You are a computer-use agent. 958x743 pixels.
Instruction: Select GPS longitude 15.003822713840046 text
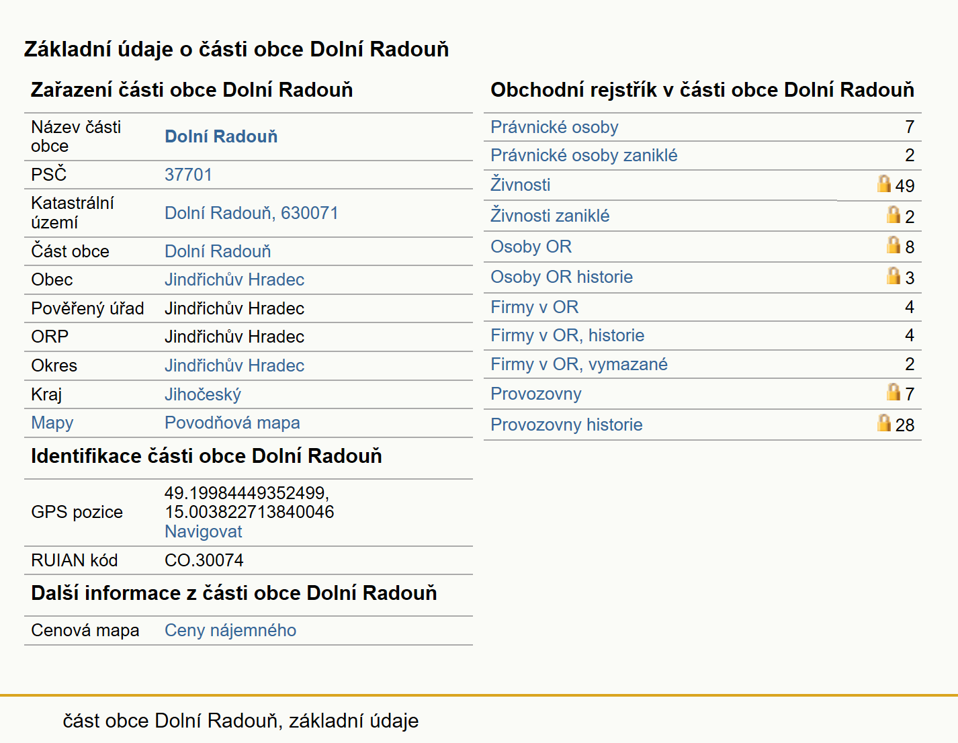(249, 512)
